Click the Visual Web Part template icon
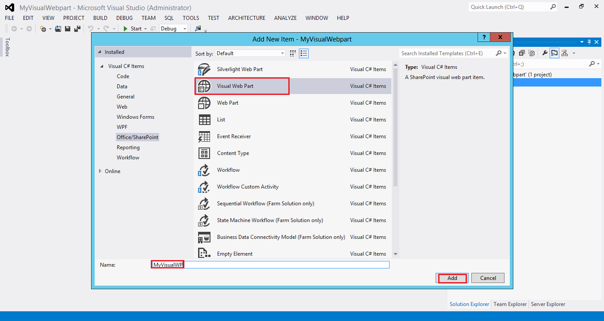 [x=204, y=86]
